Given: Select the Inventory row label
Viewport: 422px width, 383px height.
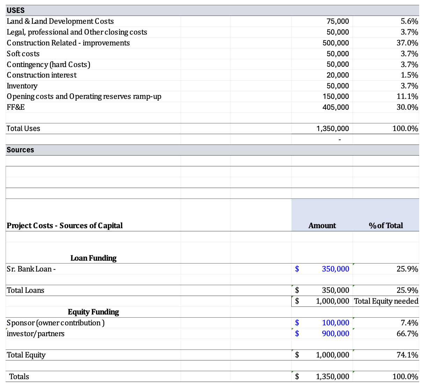Looking at the screenshot, I should click(x=22, y=86).
